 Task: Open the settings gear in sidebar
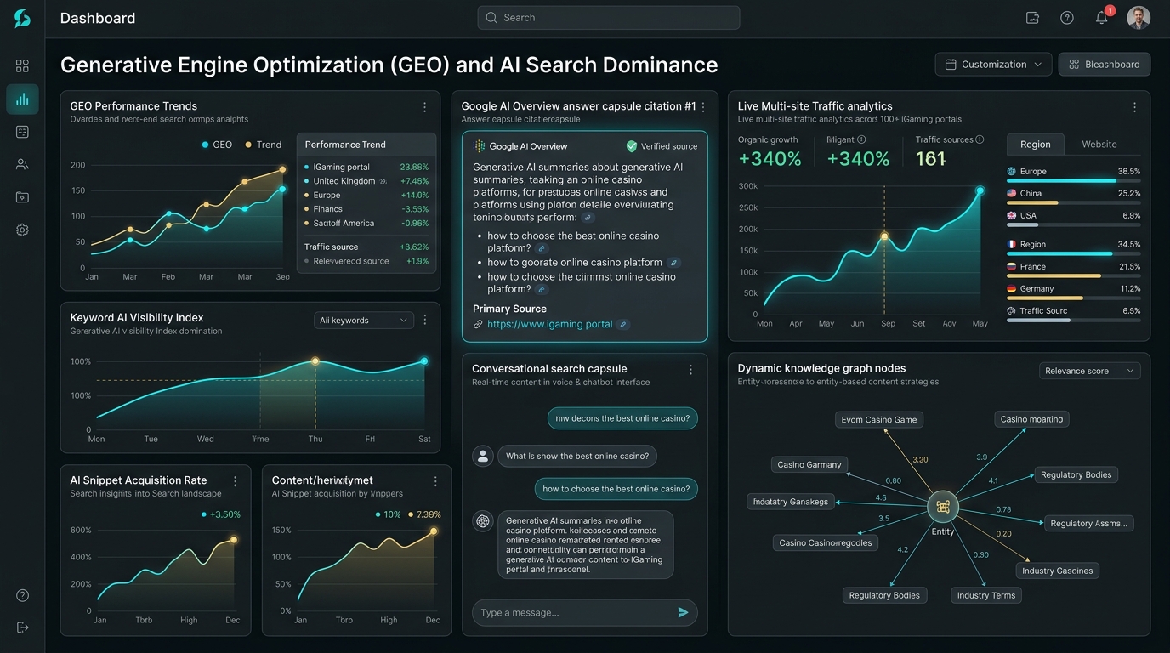click(22, 230)
